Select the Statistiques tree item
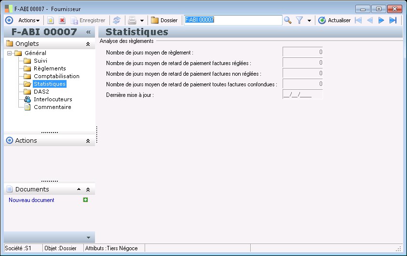 50,84
